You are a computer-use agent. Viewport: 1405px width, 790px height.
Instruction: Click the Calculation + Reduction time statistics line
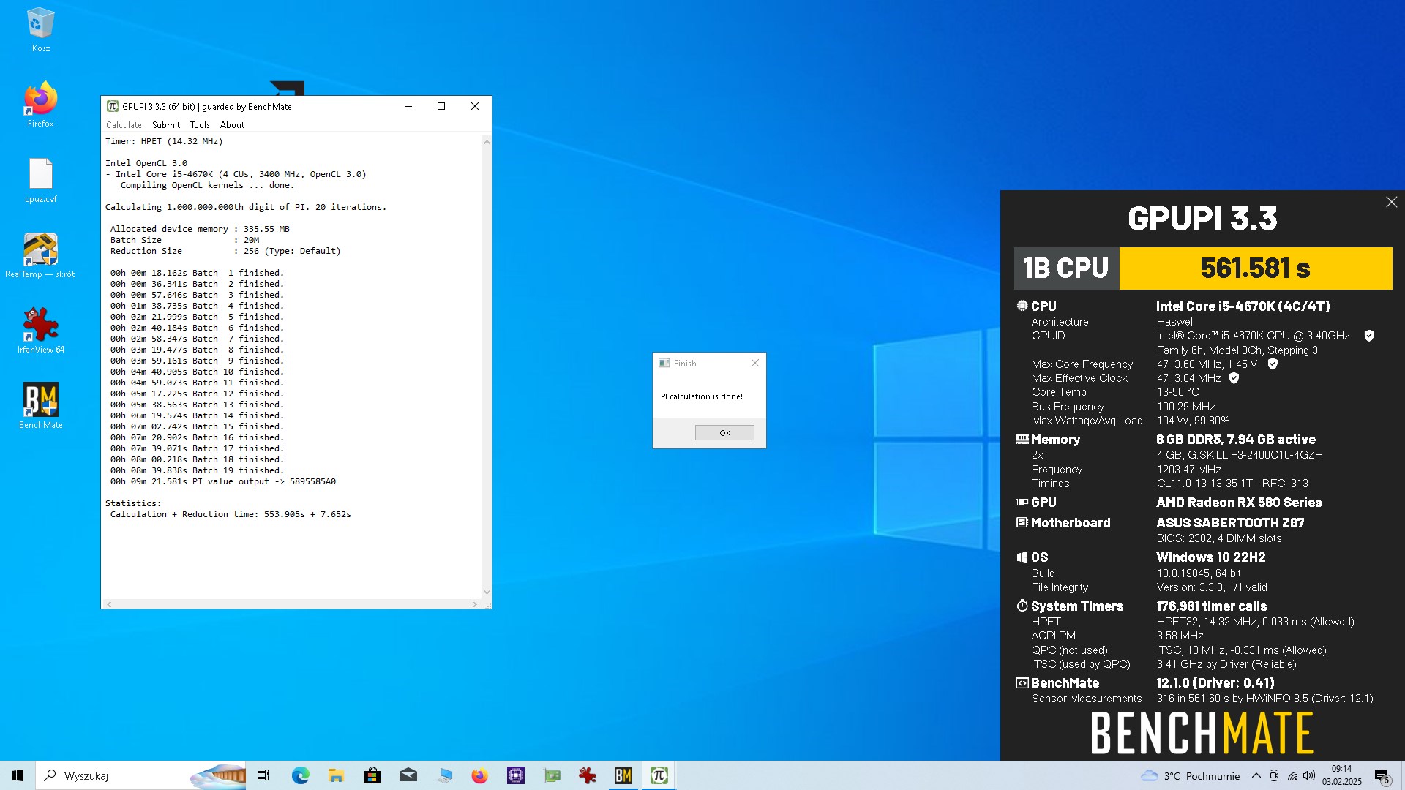231,514
